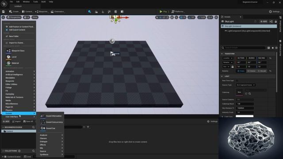283x159 pixels.
Task: Open the File menu
Action: click(11, 2)
